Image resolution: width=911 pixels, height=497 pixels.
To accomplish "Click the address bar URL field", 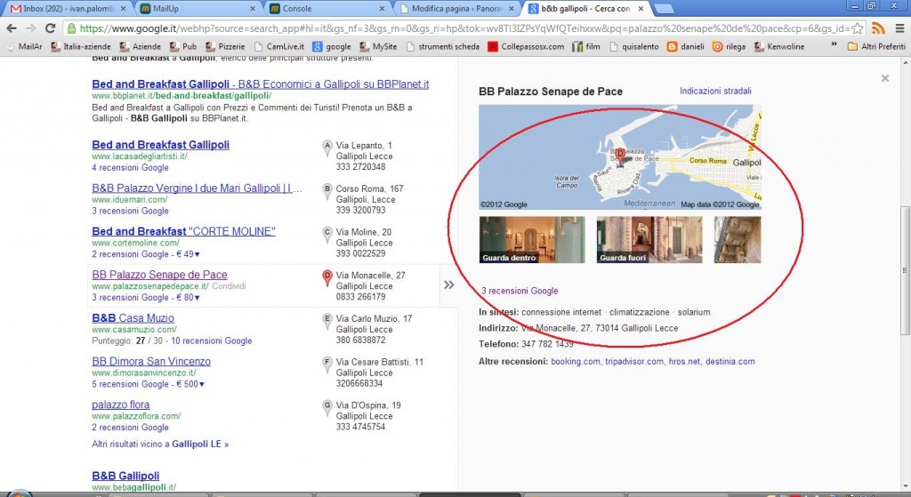I will pyautogui.click(x=464, y=28).
